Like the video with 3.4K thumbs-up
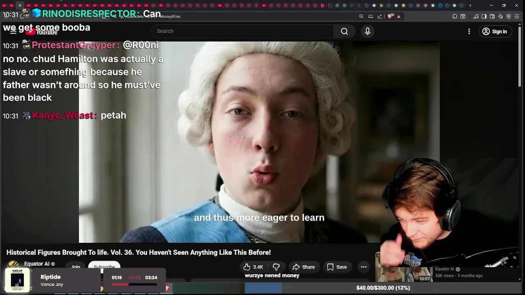Screen dimensions: 525x295 coord(253,267)
